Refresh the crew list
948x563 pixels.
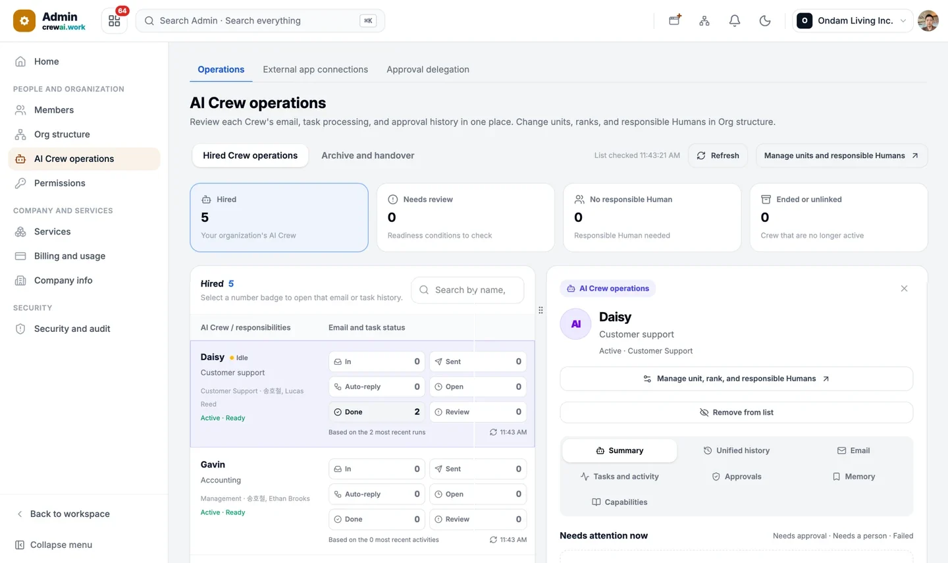pyautogui.click(x=718, y=155)
